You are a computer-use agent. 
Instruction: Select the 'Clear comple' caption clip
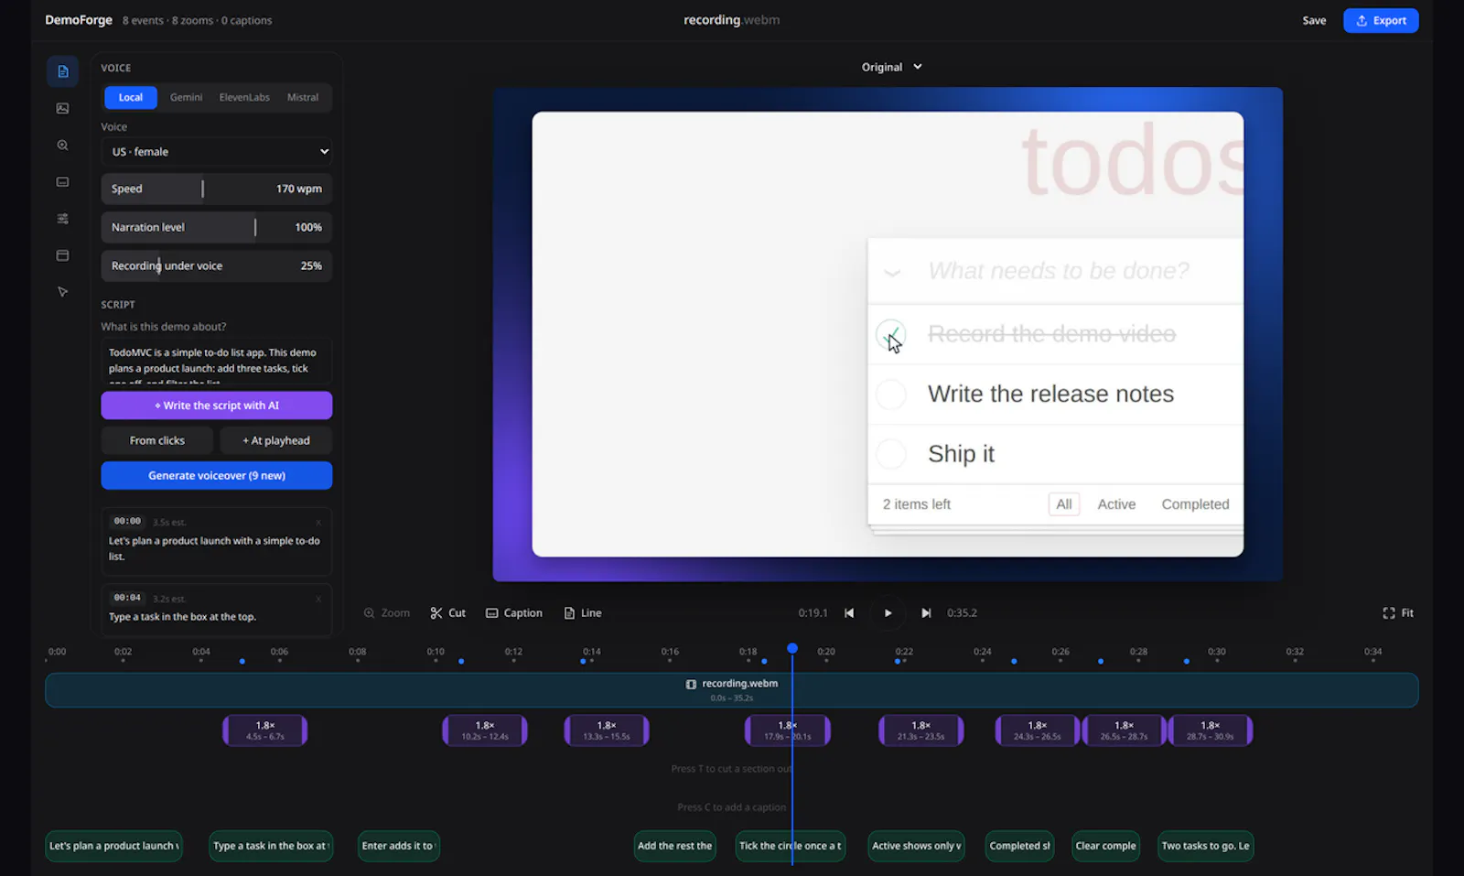tap(1106, 846)
